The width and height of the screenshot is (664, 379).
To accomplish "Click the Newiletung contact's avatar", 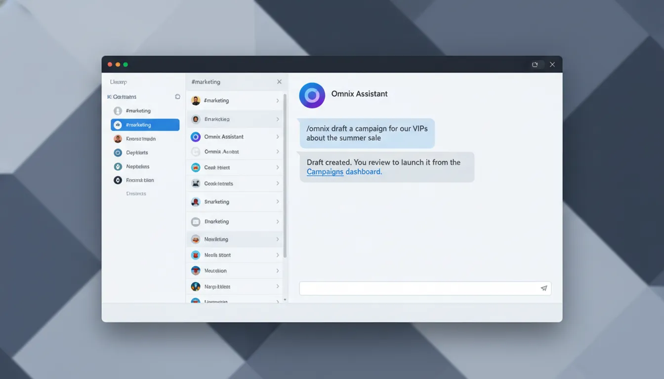I will click(x=196, y=239).
